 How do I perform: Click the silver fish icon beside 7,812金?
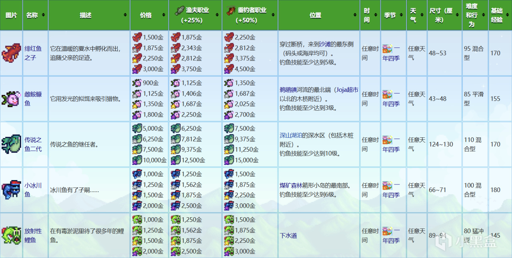(x=176, y=139)
